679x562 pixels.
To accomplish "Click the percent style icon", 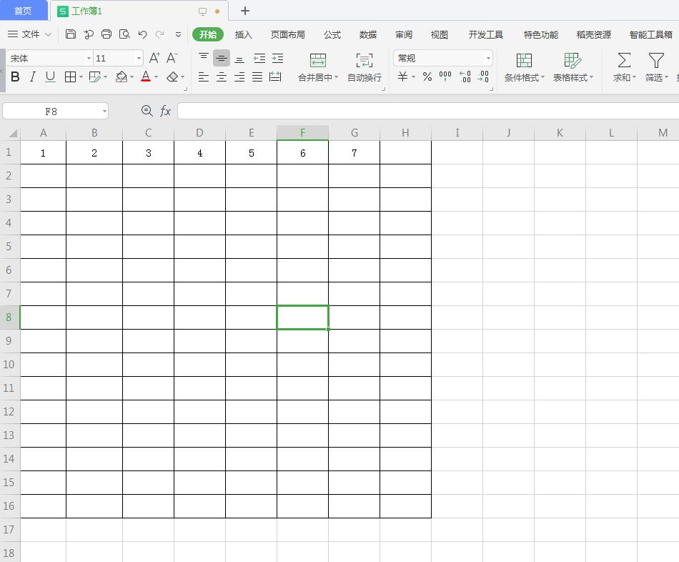I will click(x=427, y=77).
